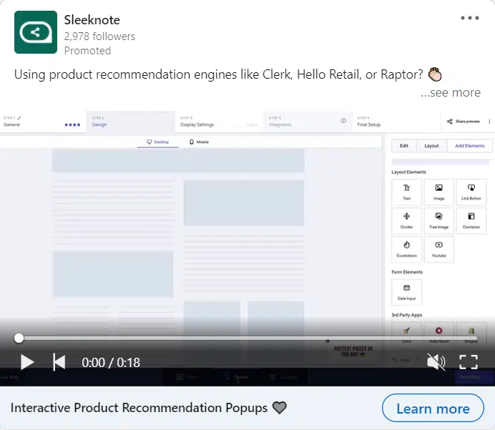Viewport: 495px width, 430px height.
Task: Switch to the Mobile preview tab
Action: 199,142
